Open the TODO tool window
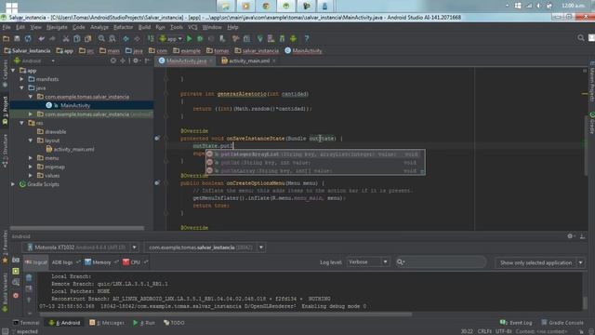595x335 pixels. [174, 323]
